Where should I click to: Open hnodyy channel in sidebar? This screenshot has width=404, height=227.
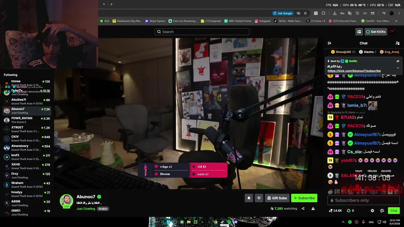click(x=27, y=194)
